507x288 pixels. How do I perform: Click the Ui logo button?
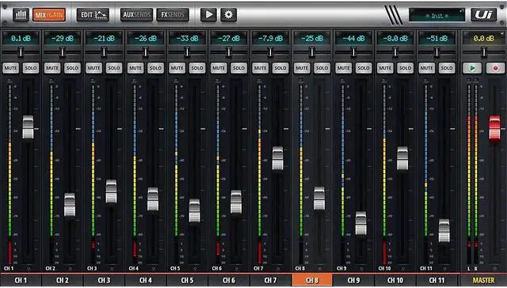tap(484, 15)
